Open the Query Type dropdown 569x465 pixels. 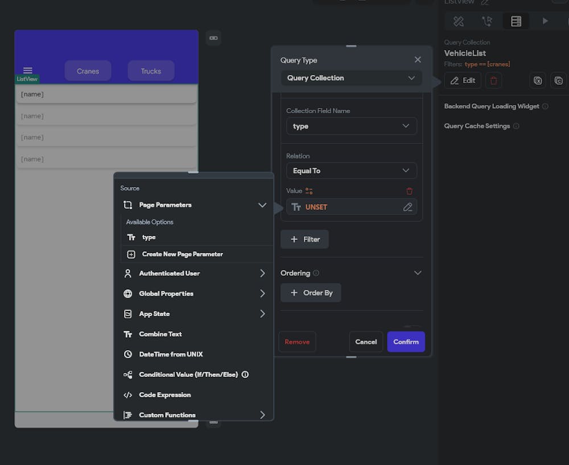click(x=351, y=78)
